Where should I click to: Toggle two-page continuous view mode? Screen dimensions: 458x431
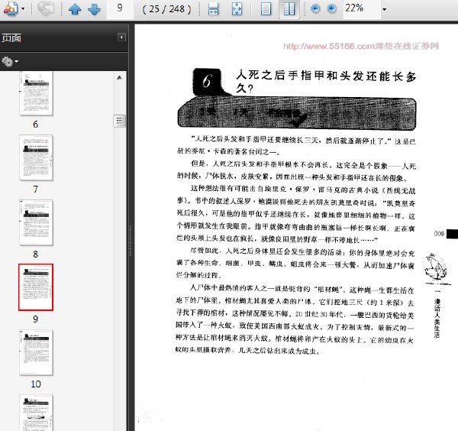coord(289,8)
